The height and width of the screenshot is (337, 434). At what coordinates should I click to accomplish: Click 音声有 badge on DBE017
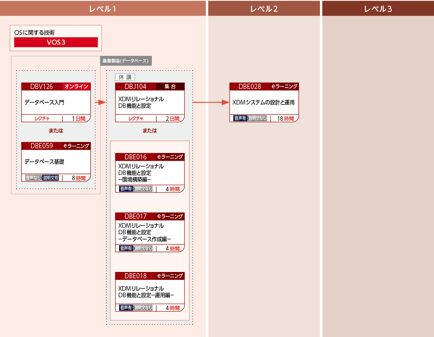[x=126, y=248]
